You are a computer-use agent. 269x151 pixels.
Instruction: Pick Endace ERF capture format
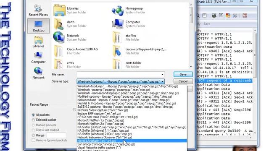pyautogui.click(x=132, y=114)
